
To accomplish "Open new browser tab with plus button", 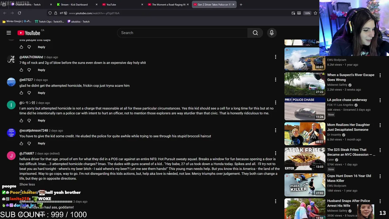I will coord(241,5).
